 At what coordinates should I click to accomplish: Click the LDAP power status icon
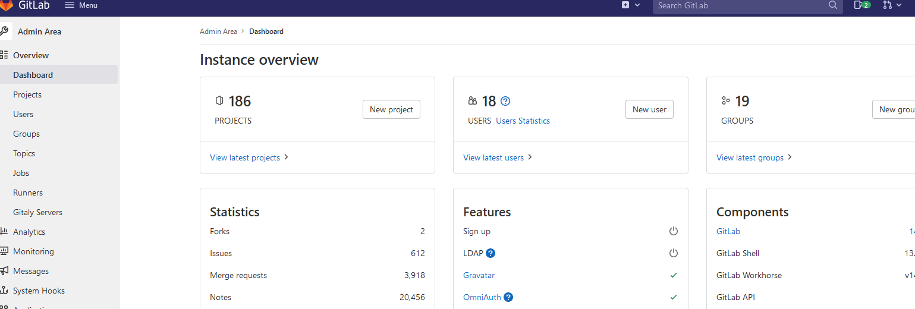tap(673, 253)
